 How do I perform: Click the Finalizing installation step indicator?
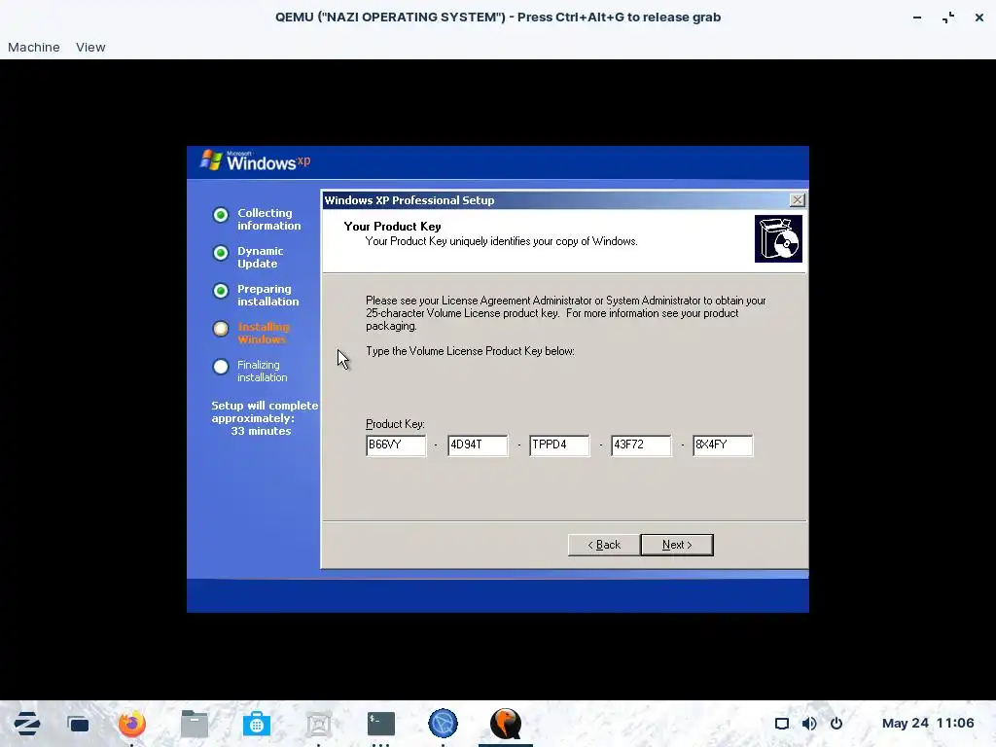point(221,367)
